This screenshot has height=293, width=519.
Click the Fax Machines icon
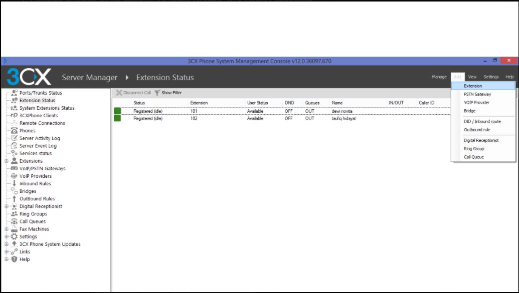tap(14, 229)
